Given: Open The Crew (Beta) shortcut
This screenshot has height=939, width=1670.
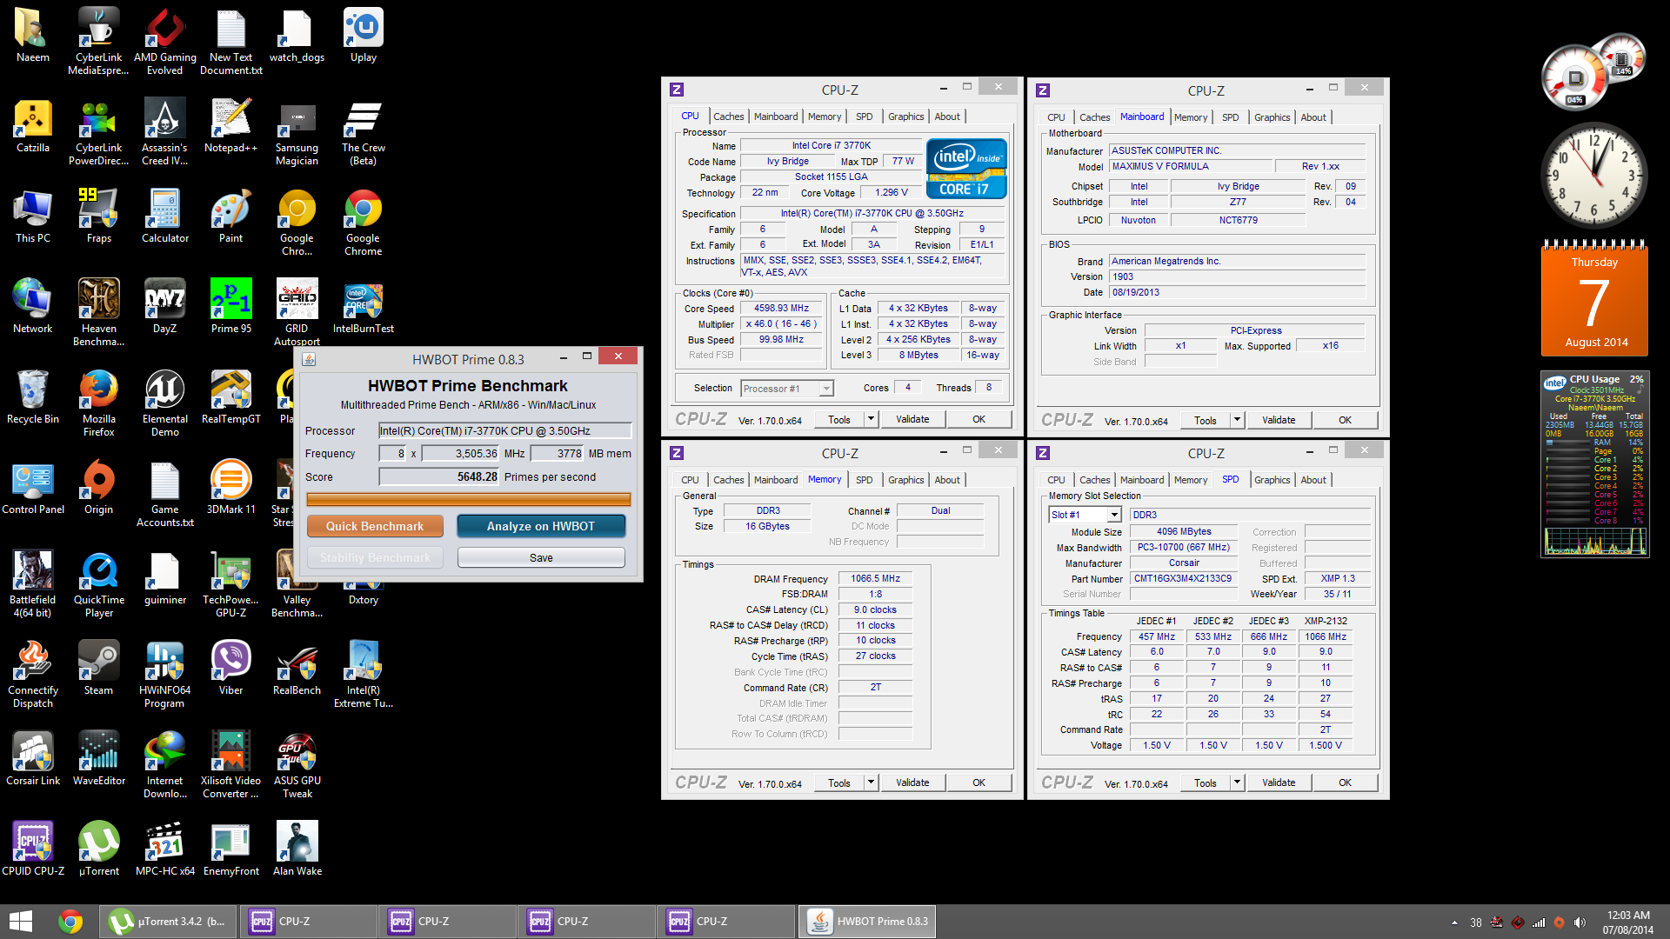Looking at the screenshot, I should tap(363, 132).
